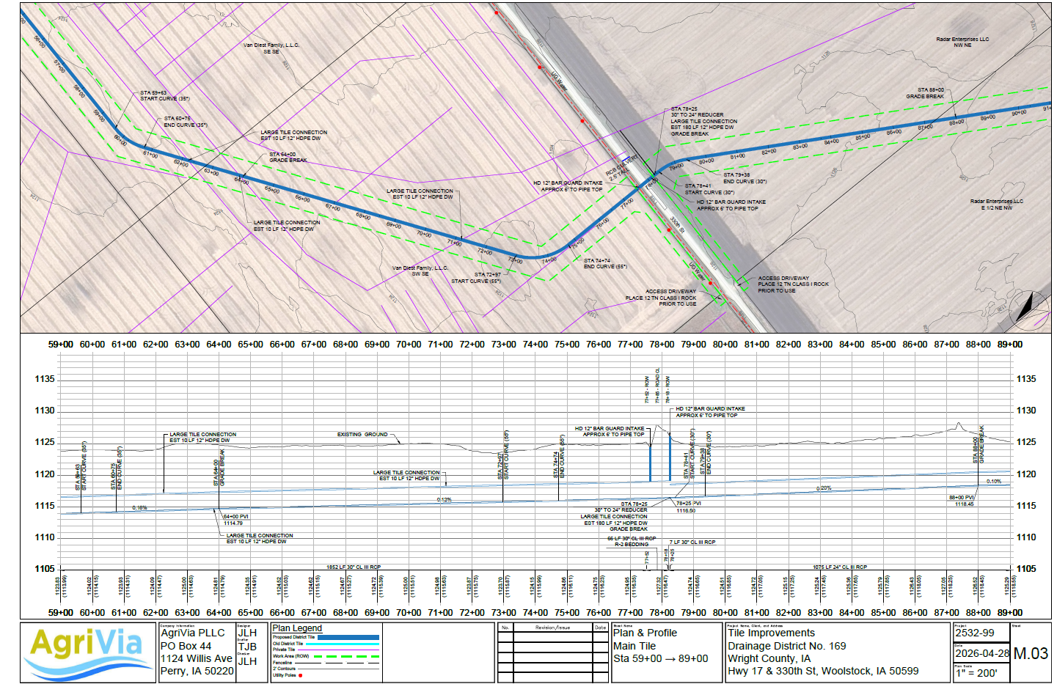Select the PO Box 44 address line
The height and width of the screenshot is (684, 1057).
pyautogui.click(x=186, y=646)
